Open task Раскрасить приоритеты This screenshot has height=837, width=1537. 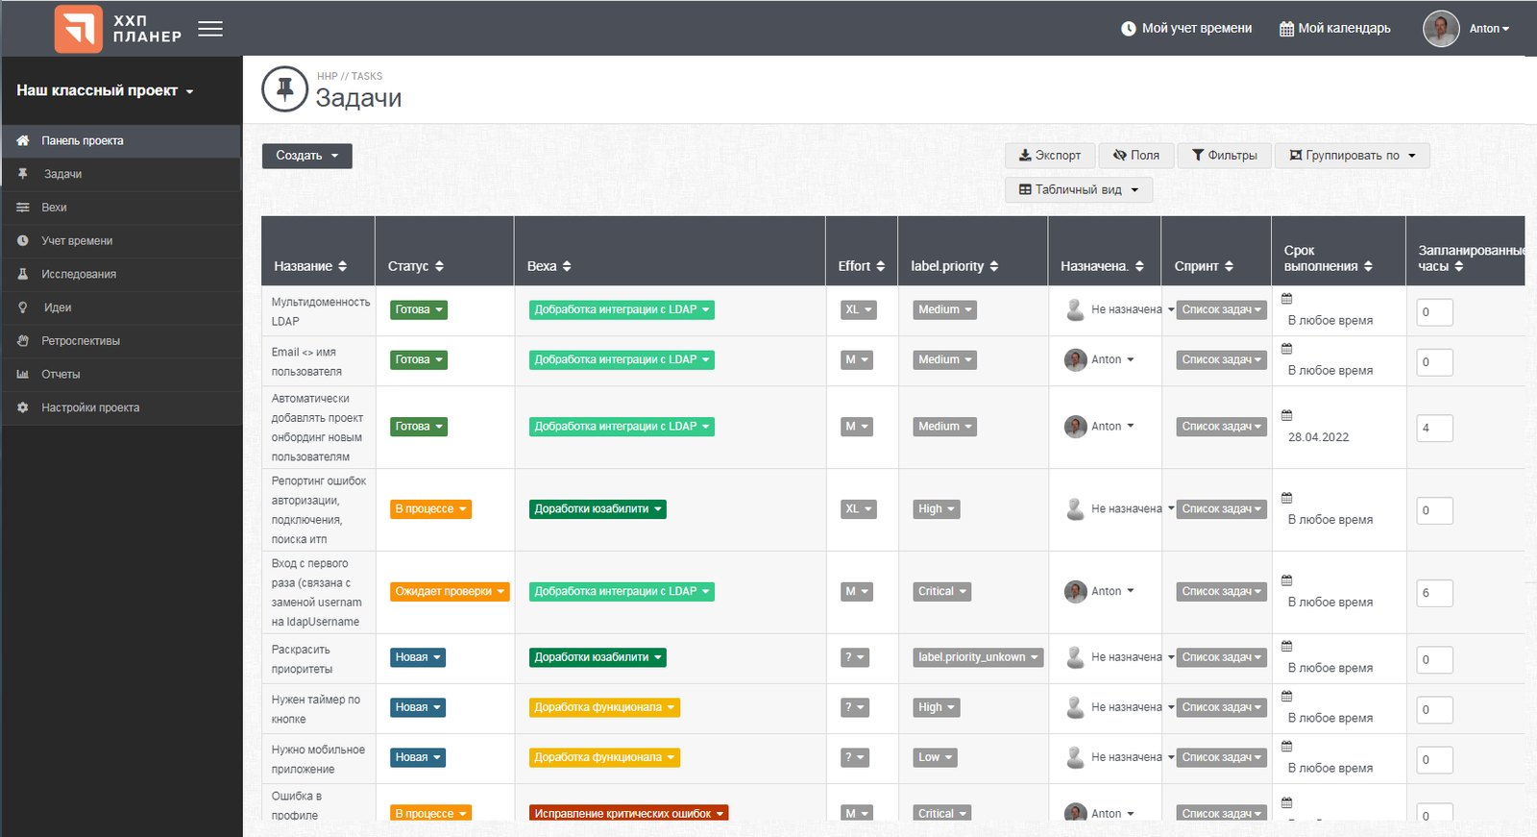point(302,659)
